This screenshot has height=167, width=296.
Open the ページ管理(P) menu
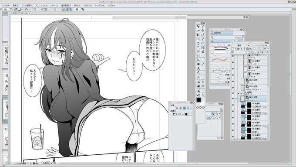pos(27,6)
